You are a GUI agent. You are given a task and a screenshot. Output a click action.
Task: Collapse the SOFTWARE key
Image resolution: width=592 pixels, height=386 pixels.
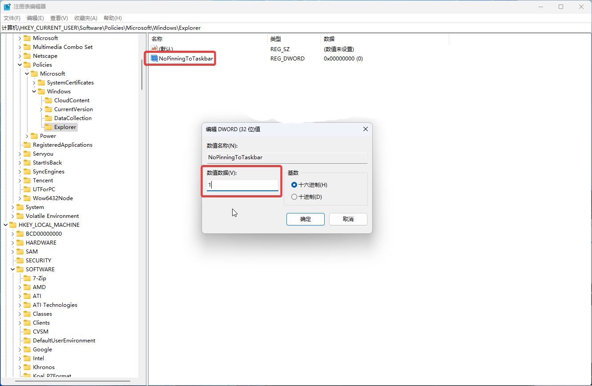click(x=13, y=269)
